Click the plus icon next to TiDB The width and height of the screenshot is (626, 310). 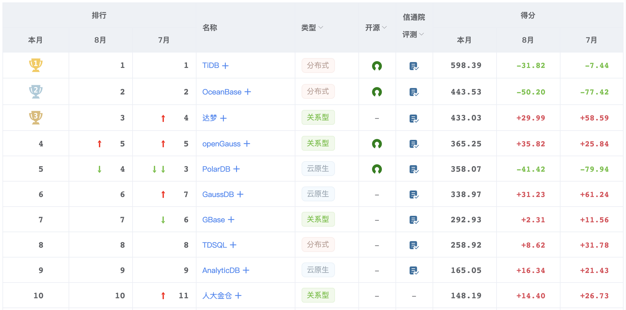tap(226, 66)
